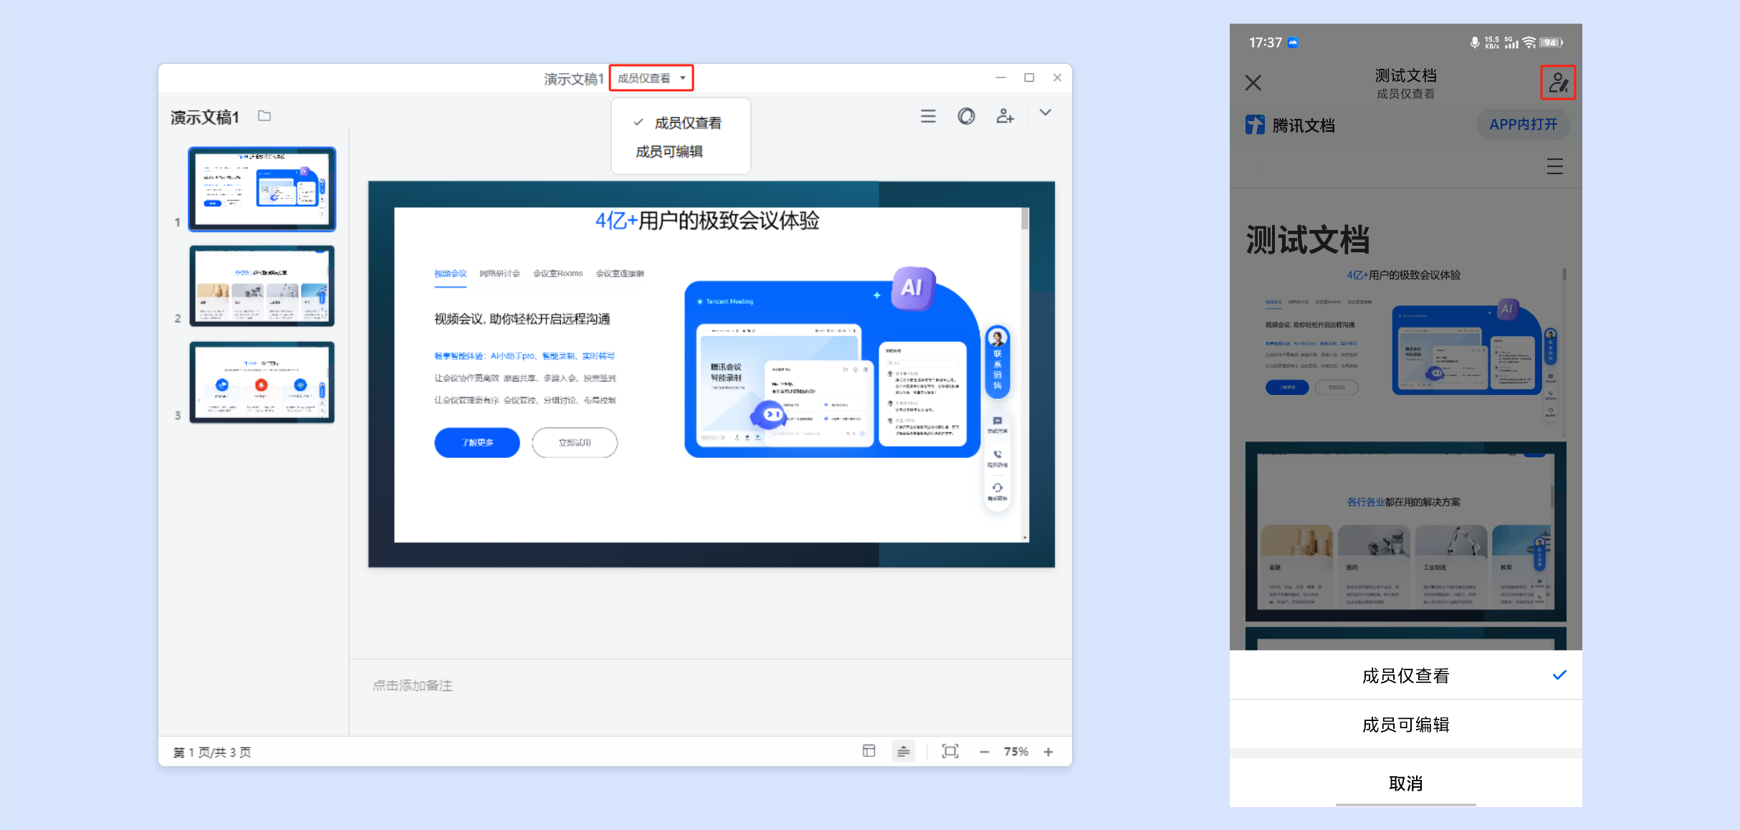The width and height of the screenshot is (1740, 830).
Task: Click the 联系销售 floating icon on slide
Action: pyautogui.click(x=997, y=363)
